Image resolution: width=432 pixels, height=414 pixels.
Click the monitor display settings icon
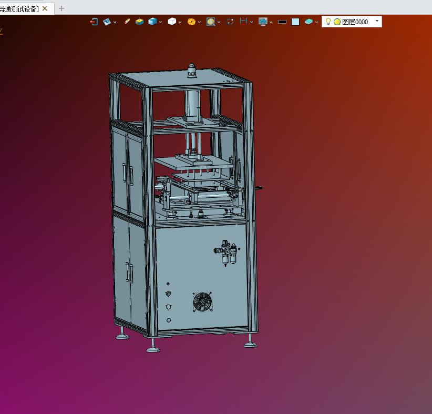263,22
